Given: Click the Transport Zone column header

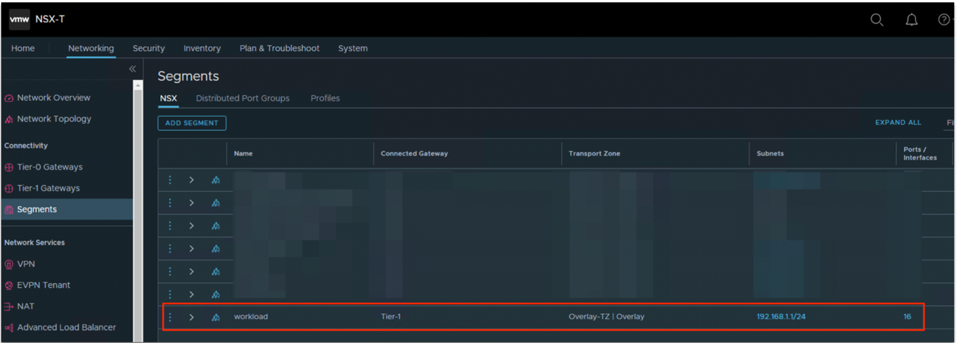Looking at the screenshot, I should (x=595, y=153).
